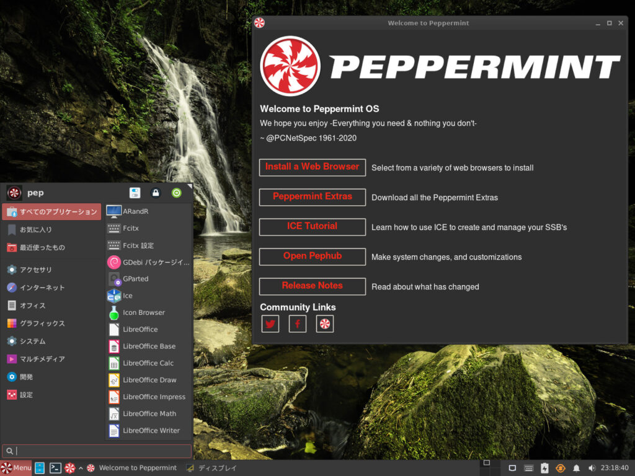
Task: Select the インターネット category
Action: [42, 288]
